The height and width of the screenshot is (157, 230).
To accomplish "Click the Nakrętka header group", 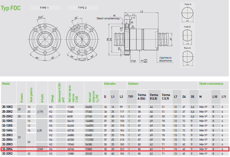I will pyautogui.click(x=110, y=84).
